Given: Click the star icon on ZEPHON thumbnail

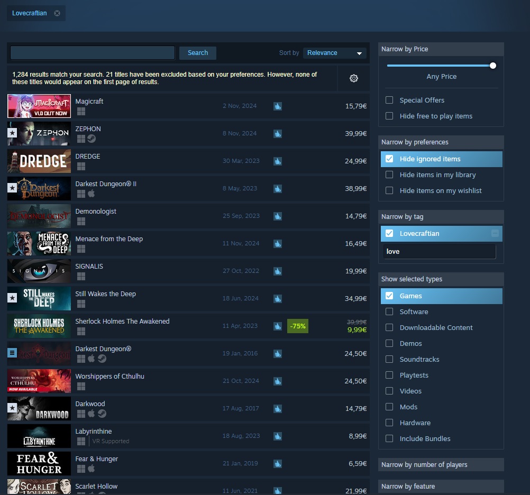Looking at the screenshot, I should [12, 133].
